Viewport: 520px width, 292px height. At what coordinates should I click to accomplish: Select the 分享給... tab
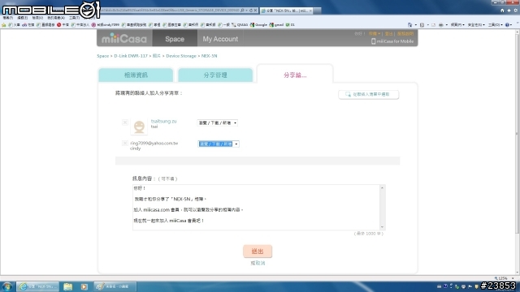click(295, 75)
